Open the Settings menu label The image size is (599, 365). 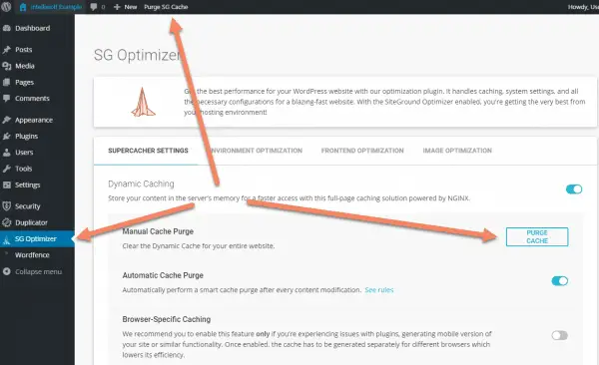(28, 184)
